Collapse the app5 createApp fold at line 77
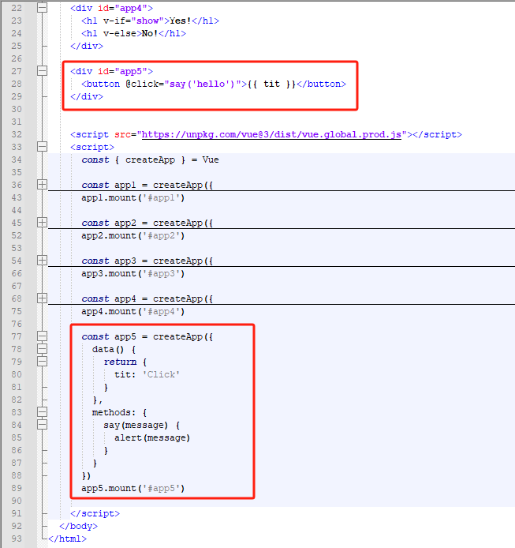Image resolution: width=515 pixels, height=548 pixels. click(x=43, y=336)
